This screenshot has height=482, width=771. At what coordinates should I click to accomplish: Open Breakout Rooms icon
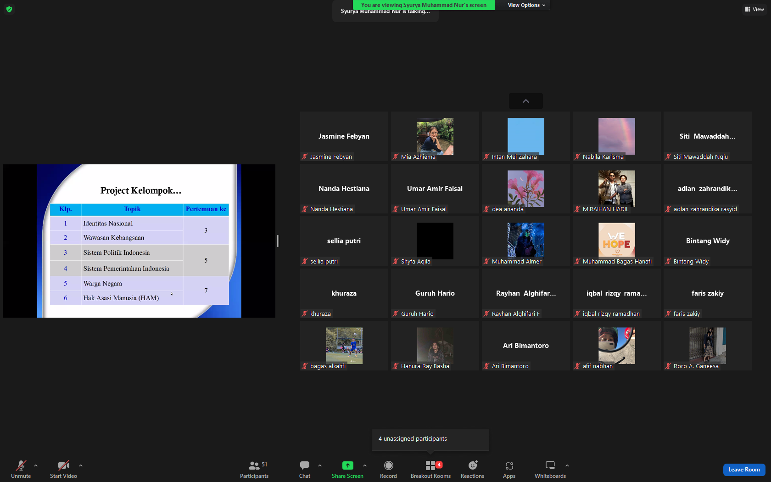pyautogui.click(x=430, y=465)
